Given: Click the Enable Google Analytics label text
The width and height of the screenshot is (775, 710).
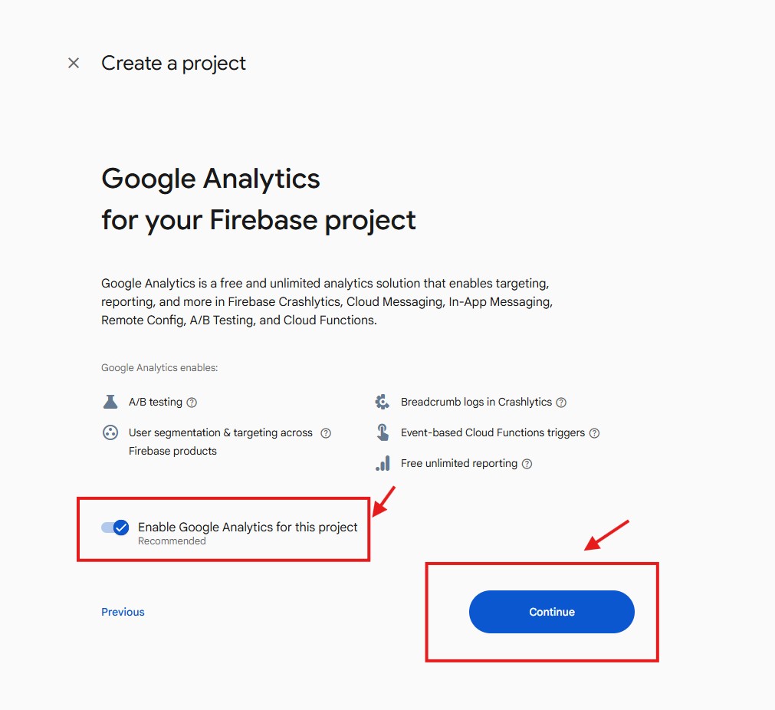Looking at the screenshot, I should 248,528.
